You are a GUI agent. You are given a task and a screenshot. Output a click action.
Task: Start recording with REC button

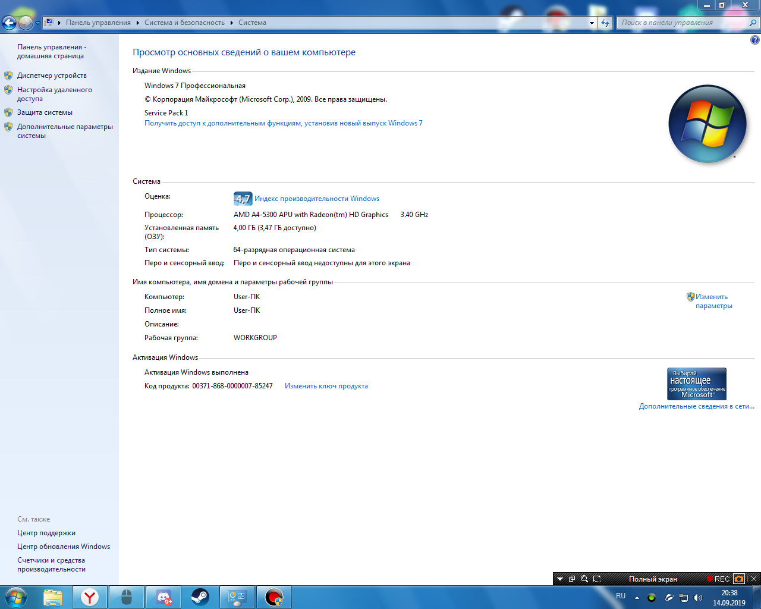pyautogui.click(x=718, y=579)
